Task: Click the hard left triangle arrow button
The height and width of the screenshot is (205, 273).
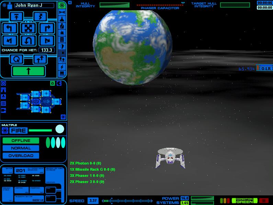Action: tap(10, 40)
